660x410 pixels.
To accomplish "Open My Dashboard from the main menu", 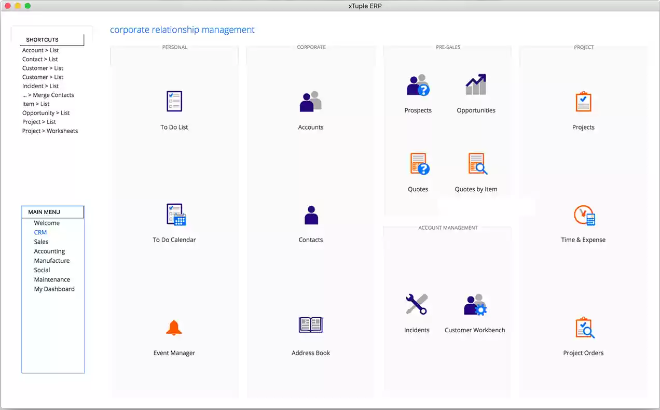I will (54, 289).
